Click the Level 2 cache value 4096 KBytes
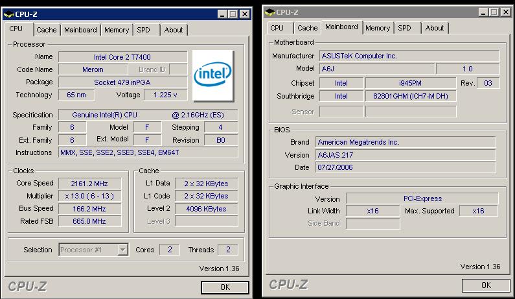 point(206,209)
